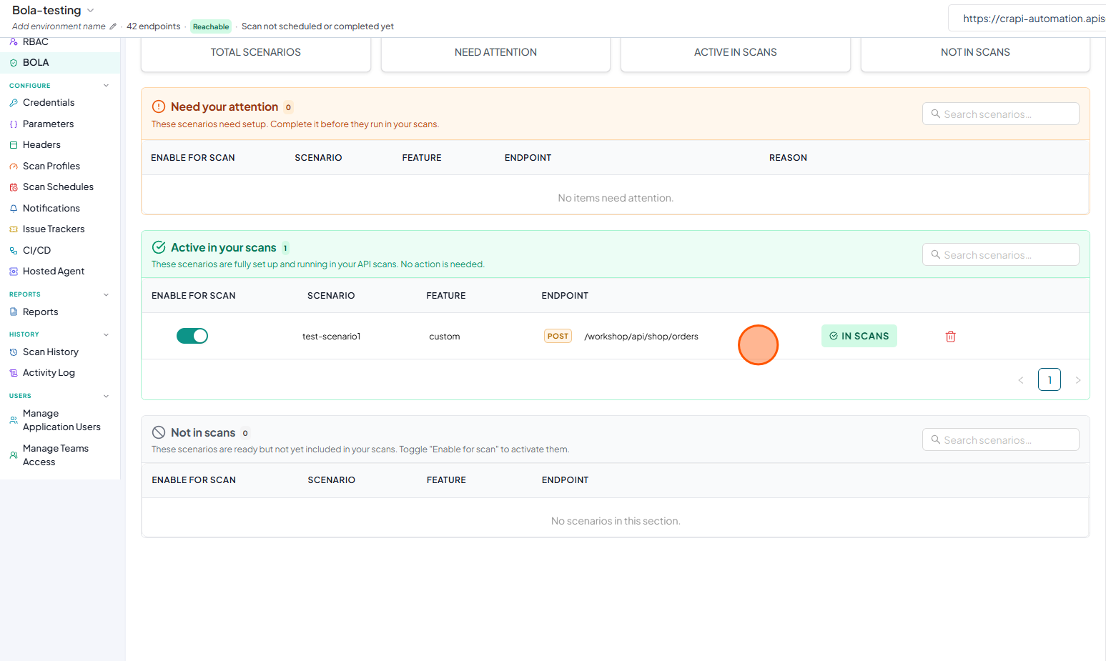This screenshot has height=661, width=1106.
Task: Click the check-circle icon beside Active in your scans
Action: pos(159,247)
